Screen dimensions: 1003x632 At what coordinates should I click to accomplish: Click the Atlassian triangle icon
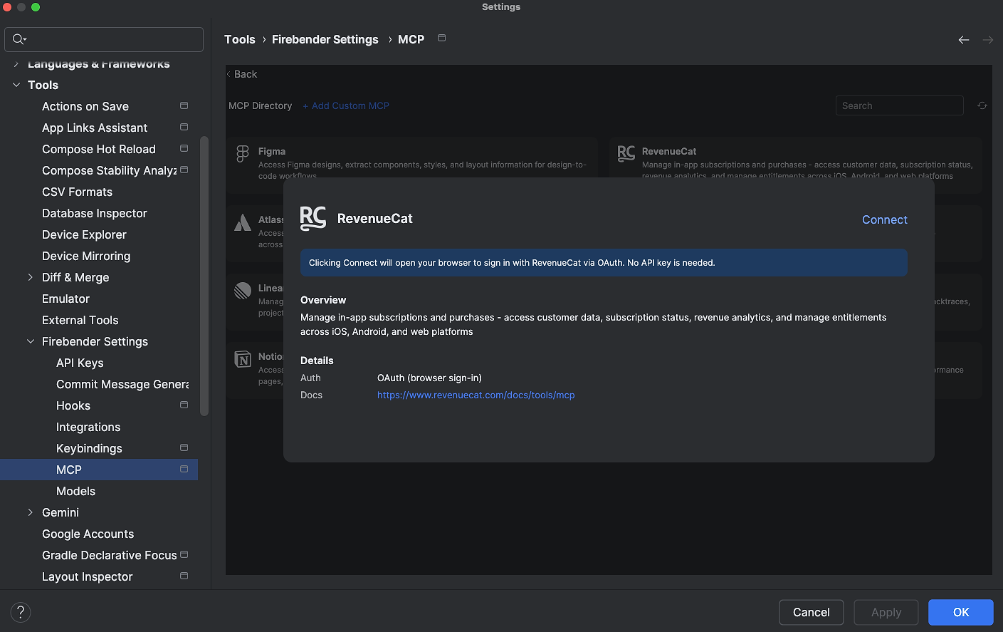click(x=243, y=222)
